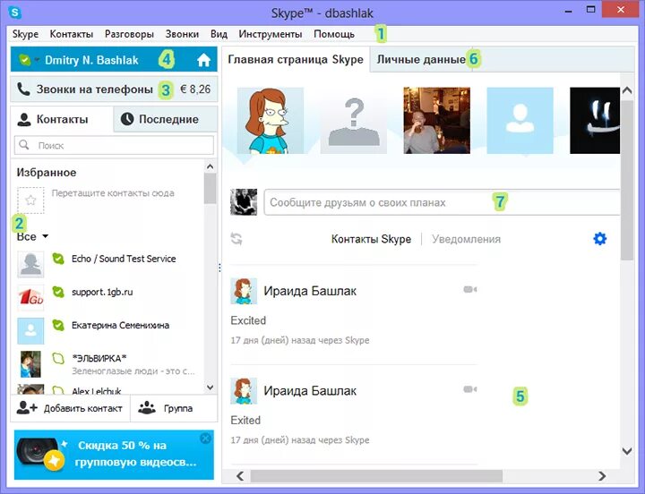This screenshot has width=645, height=494.
Task: Click Echo contact's grey avatar
Action: 30,264
